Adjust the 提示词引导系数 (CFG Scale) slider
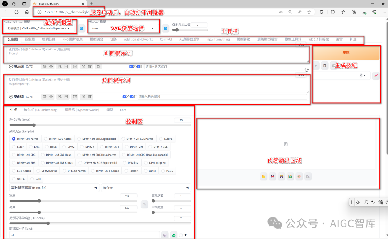 100,224
